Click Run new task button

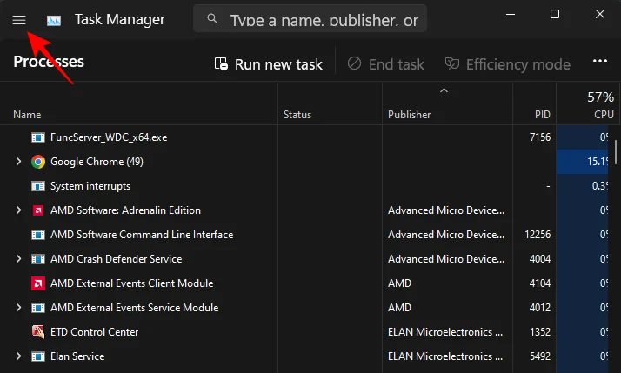tap(269, 64)
